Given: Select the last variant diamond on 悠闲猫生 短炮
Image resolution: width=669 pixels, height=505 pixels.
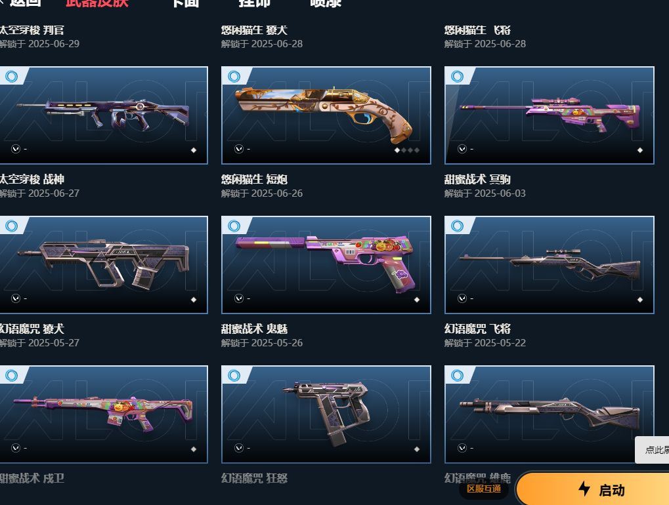Looking at the screenshot, I should (x=417, y=150).
